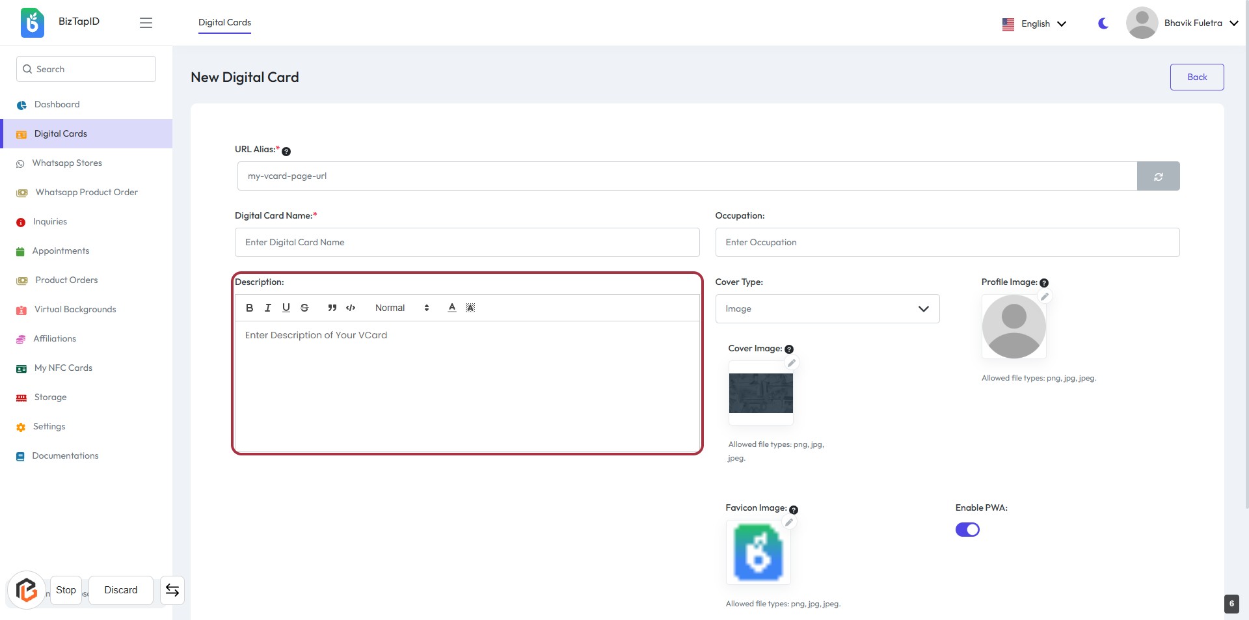This screenshot has height=620, width=1249.
Task: Open Whatsapp Stores in sidebar
Action: click(67, 163)
